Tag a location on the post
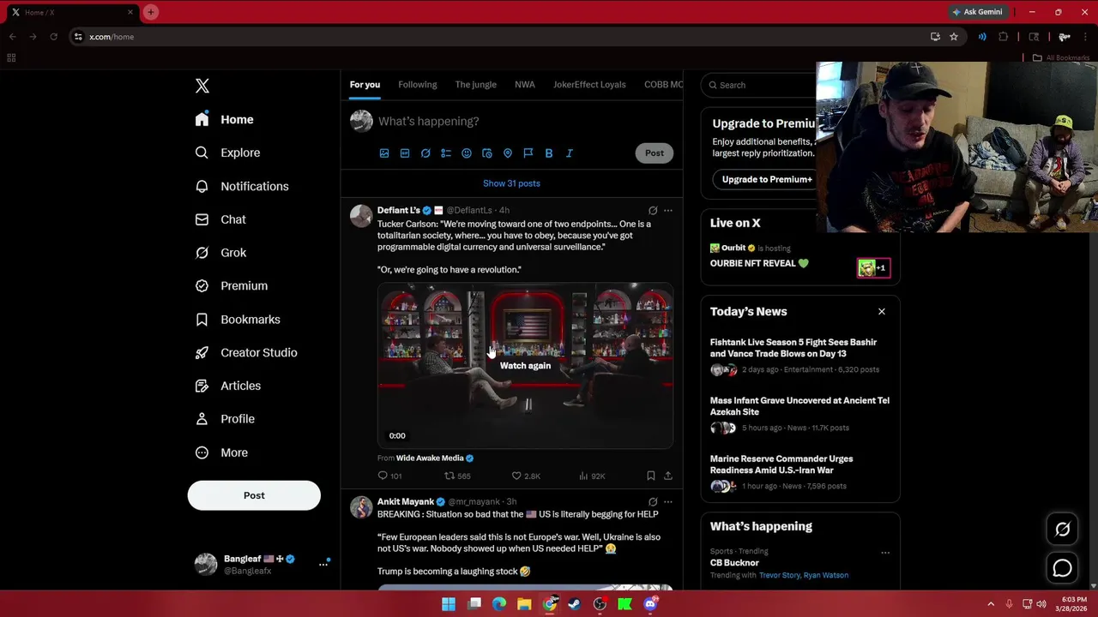The height and width of the screenshot is (617, 1098). point(508,153)
